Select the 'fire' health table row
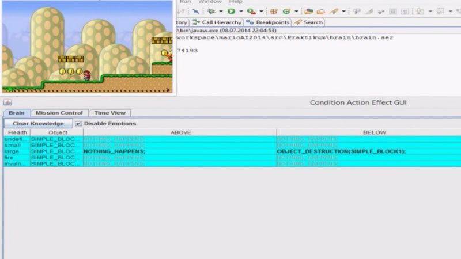Screen dimensions: 461x259 pos(232,157)
